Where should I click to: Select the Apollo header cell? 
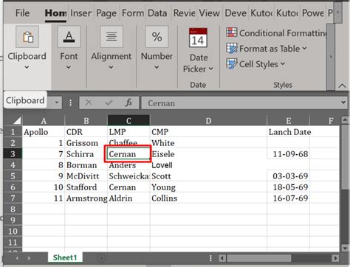[x=44, y=132]
